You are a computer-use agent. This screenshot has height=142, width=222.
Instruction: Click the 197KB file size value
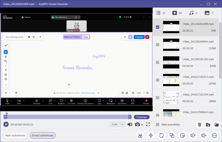tap(212, 84)
